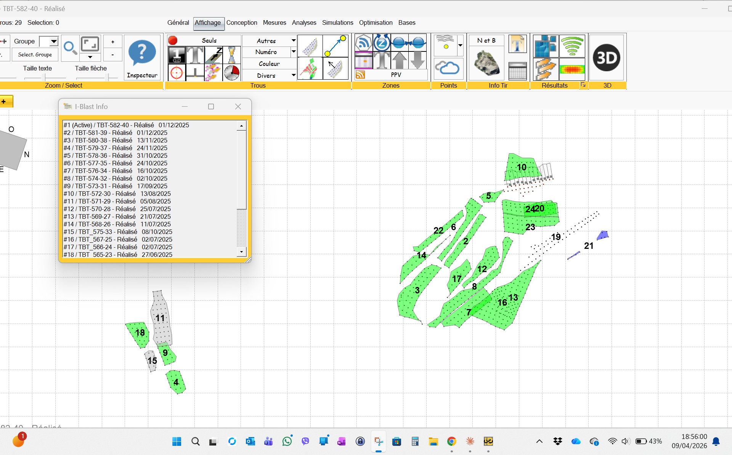Select the magnifier zoom tool
This screenshot has height=455, width=732.
[x=70, y=48]
